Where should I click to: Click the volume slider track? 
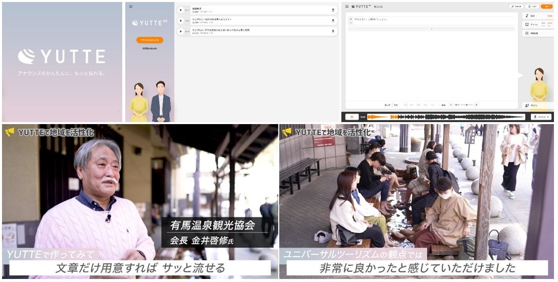click(x=467, y=105)
